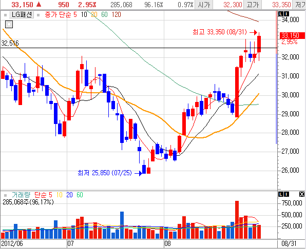This screenshot has width=306, height=249.
Task: Click the 08 month axis label
Action: tap(167, 243)
